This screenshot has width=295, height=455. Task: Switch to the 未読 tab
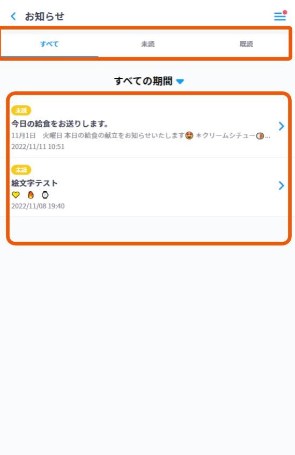pos(148,44)
